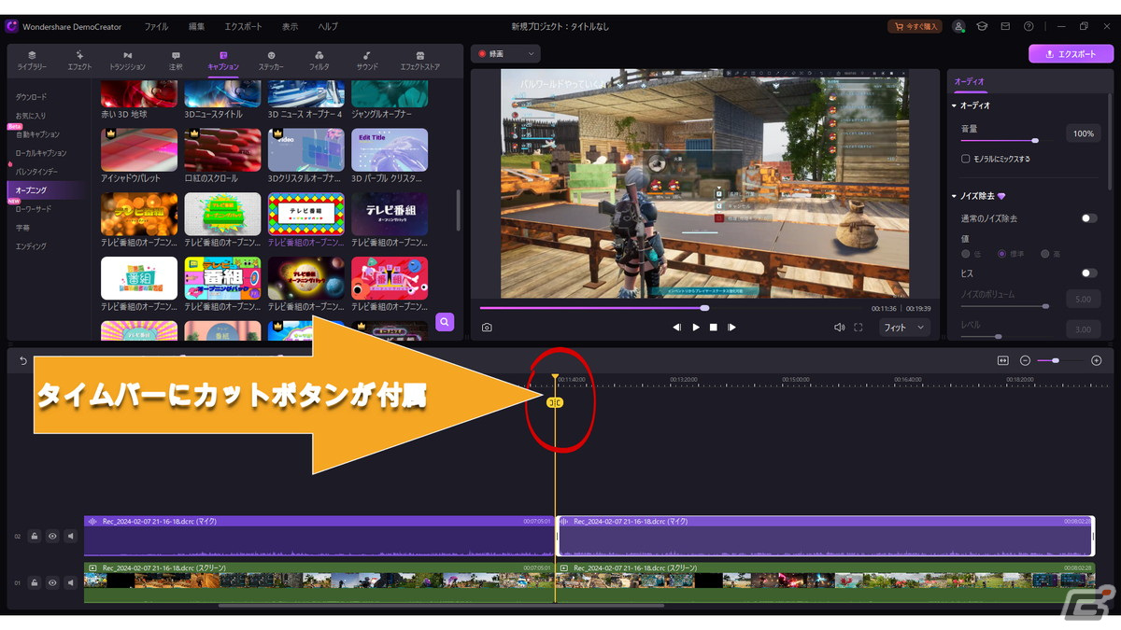Open the ステッカー stickers panel
1121x630 pixels.
271,61
